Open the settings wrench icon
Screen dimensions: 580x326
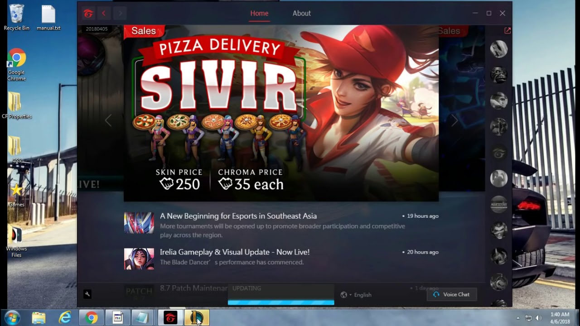pyautogui.click(x=87, y=294)
